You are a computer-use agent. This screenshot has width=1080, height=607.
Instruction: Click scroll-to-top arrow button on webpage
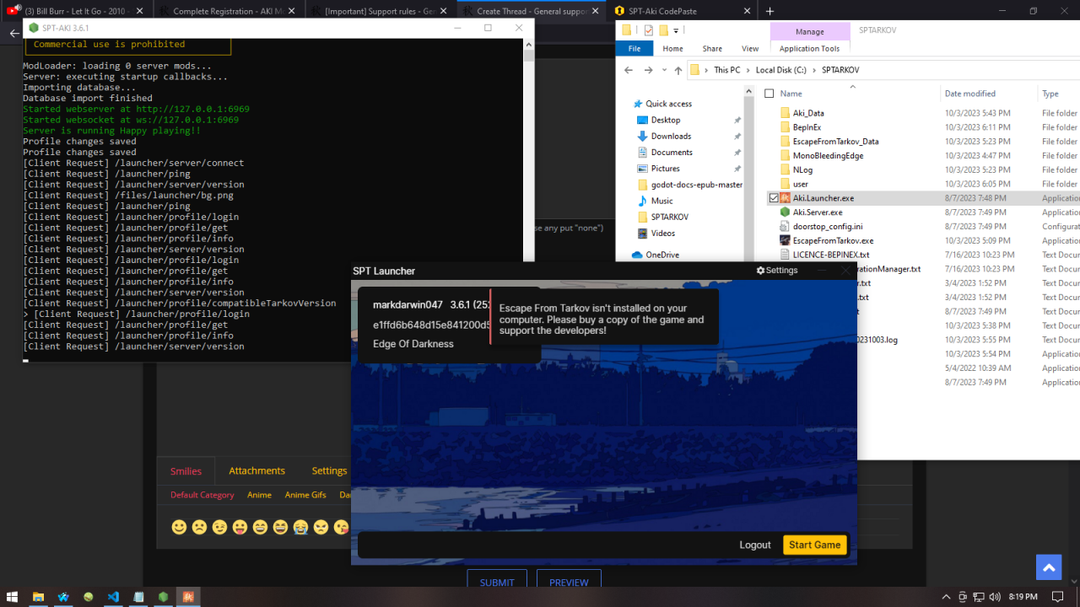click(1049, 567)
